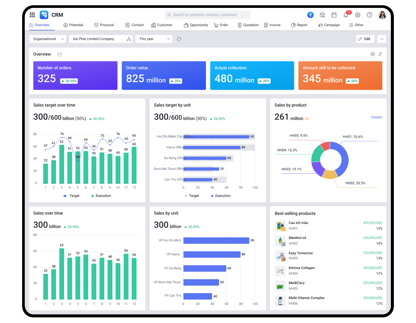Open the product search cube icon

pyautogui.click(x=322, y=15)
